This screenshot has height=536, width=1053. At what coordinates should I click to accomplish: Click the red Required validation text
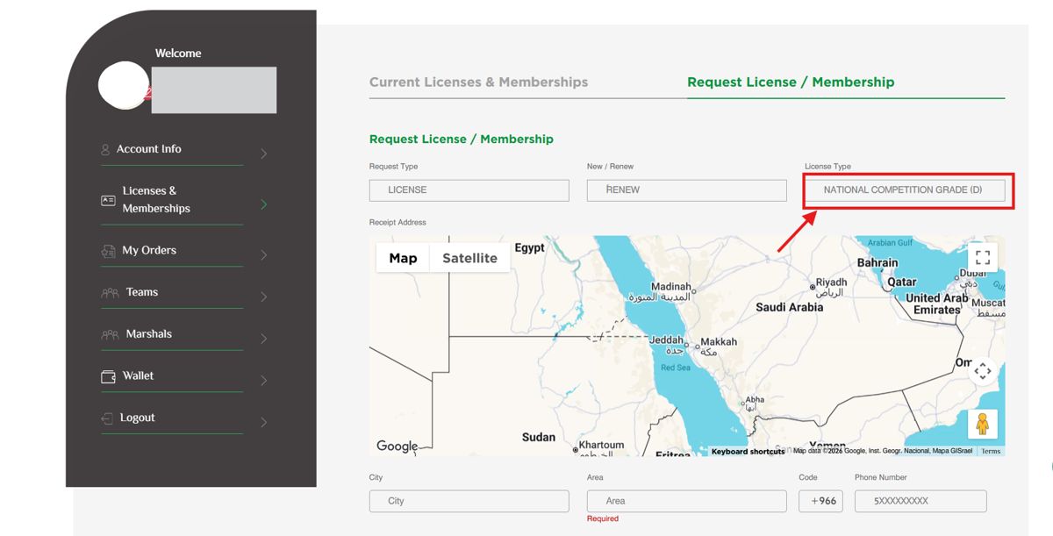click(603, 519)
